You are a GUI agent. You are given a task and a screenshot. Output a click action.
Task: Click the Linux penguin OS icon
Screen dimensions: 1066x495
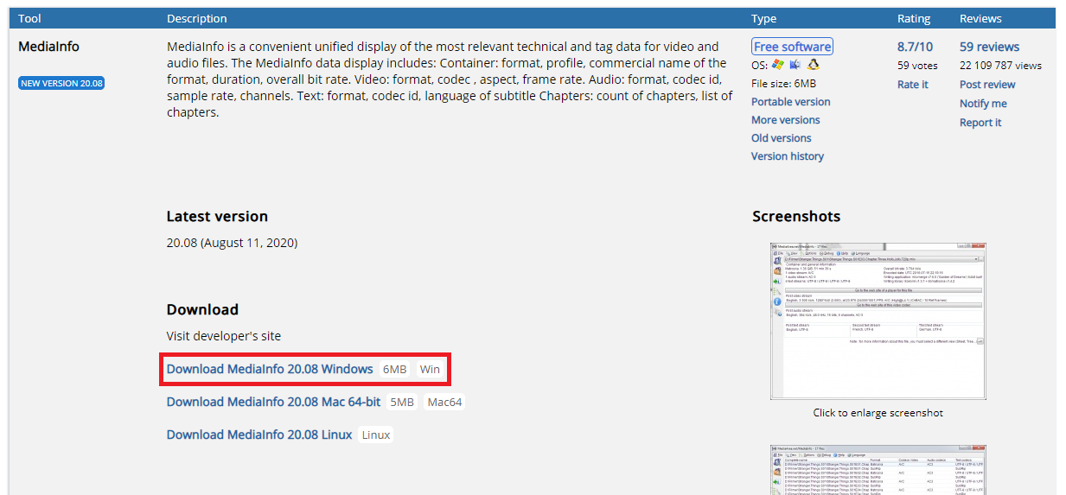point(813,65)
